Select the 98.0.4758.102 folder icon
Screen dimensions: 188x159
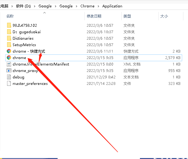point(9,25)
